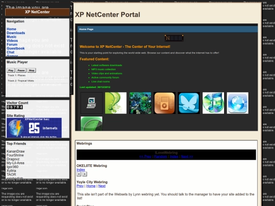275x206 pixels.
Task: Click Index in ILoveWebring bar
Action: click(174, 157)
